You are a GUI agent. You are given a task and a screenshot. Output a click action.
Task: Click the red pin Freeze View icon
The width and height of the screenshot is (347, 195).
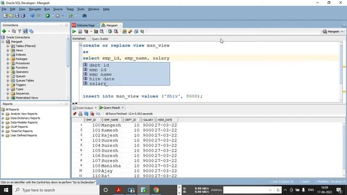coord(75,114)
